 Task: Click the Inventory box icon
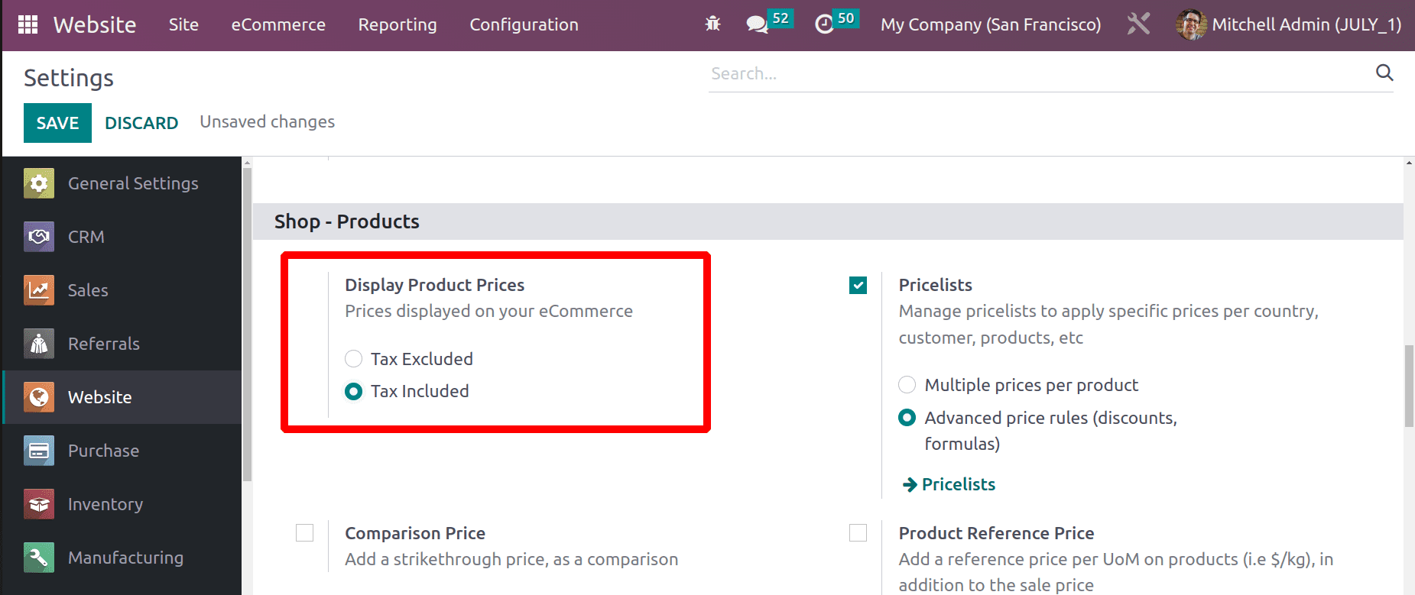click(x=39, y=504)
